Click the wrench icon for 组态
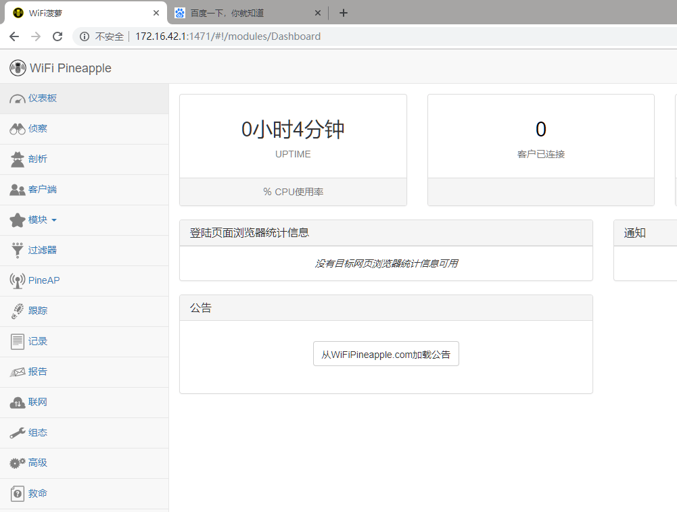The image size is (677, 512). pyautogui.click(x=18, y=433)
